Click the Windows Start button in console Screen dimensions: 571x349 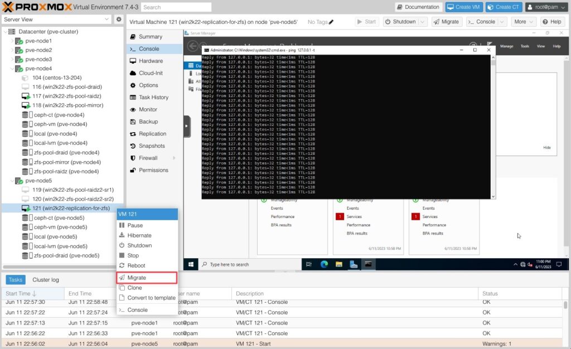tap(191, 264)
